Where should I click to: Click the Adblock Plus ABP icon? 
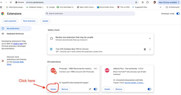[x=107, y=70]
